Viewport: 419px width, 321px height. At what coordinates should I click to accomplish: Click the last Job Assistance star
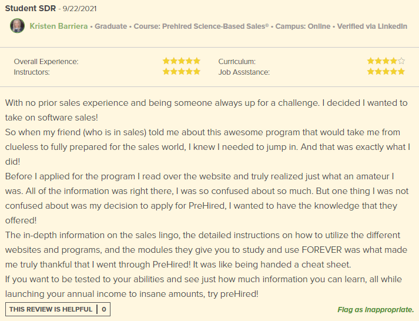401,72
